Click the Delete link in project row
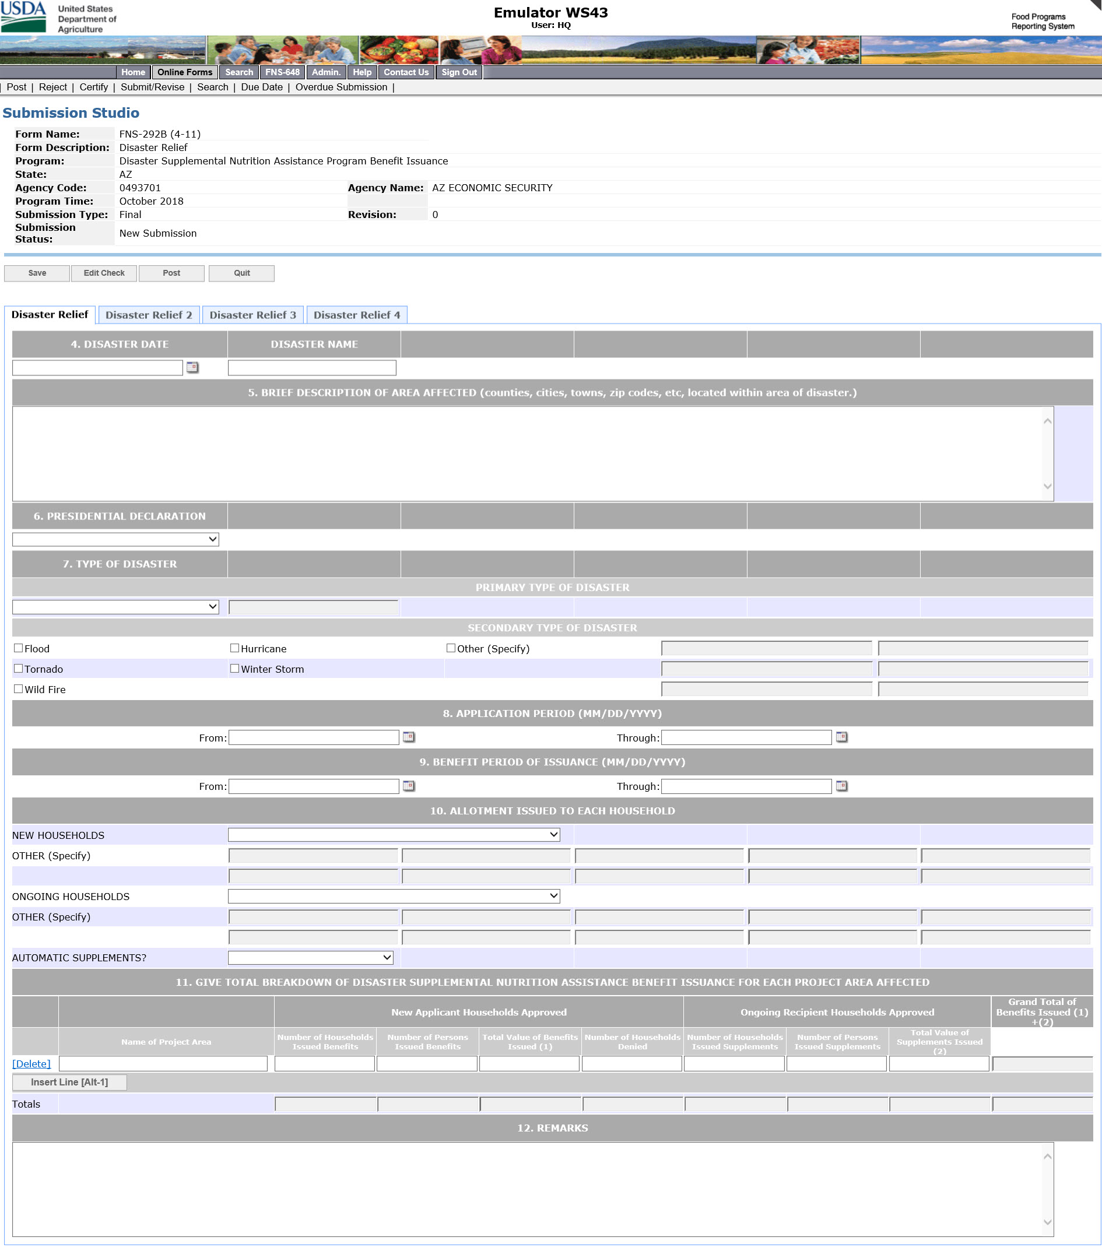This screenshot has width=1102, height=1258. (31, 1063)
